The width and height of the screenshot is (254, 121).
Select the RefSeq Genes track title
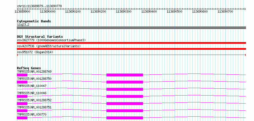tap(29, 68)
